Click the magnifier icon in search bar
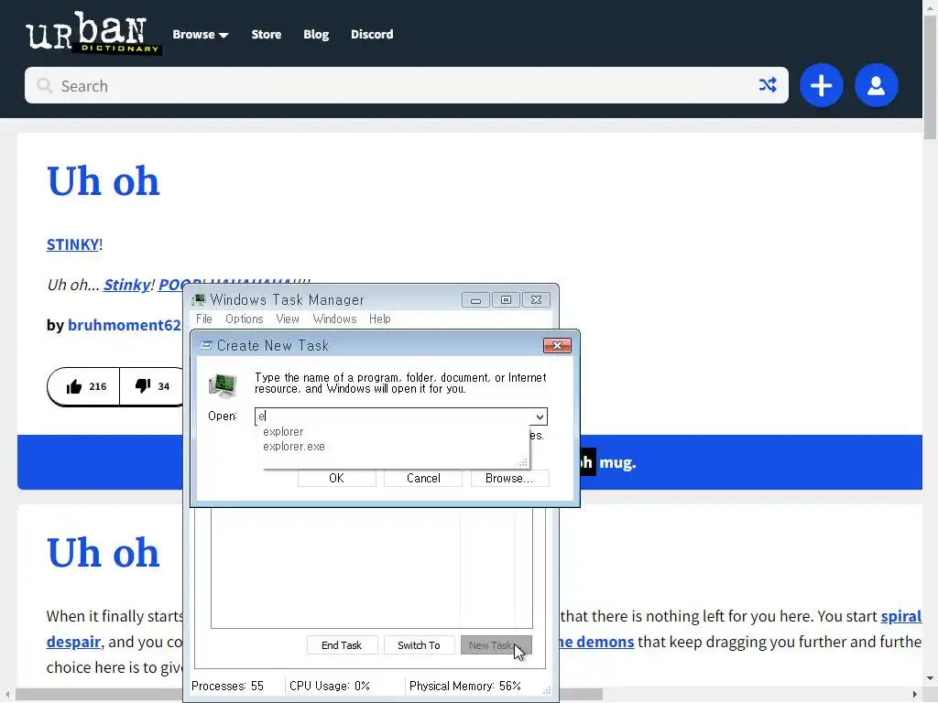This screenshot has width=938, height=703. pyautogui.click(x=44, y=85)
